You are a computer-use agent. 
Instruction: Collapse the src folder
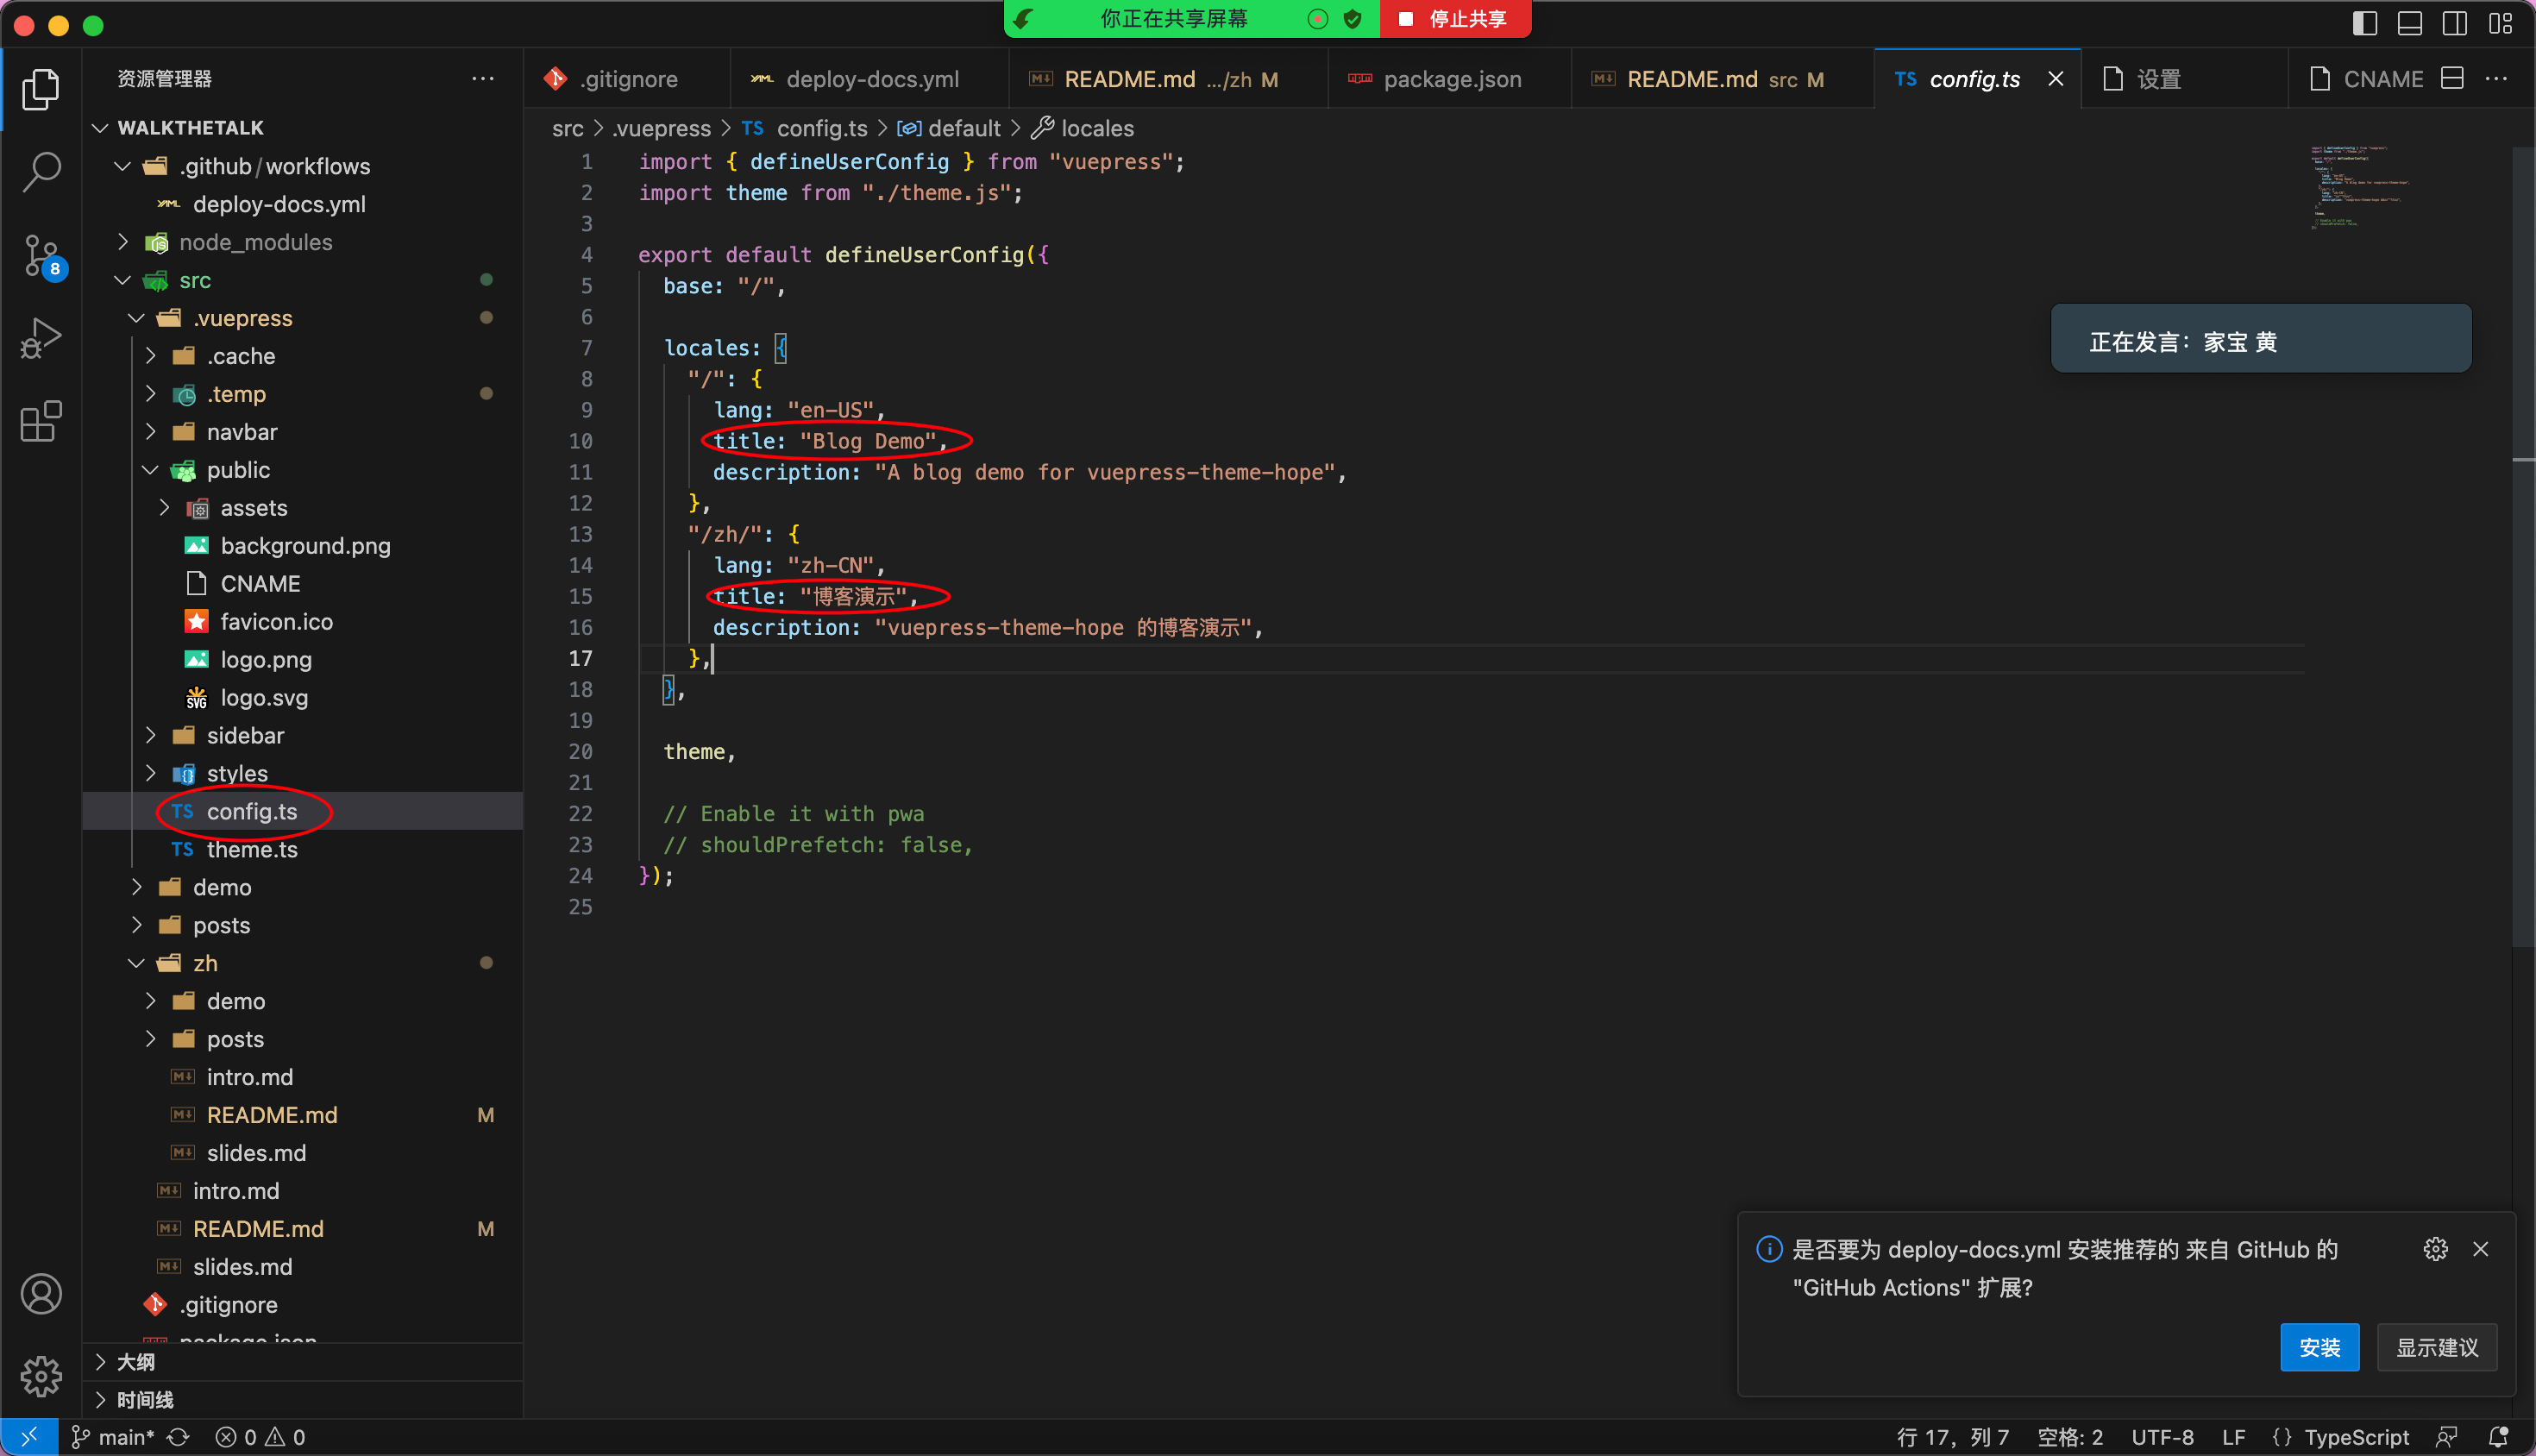[123, 280]
